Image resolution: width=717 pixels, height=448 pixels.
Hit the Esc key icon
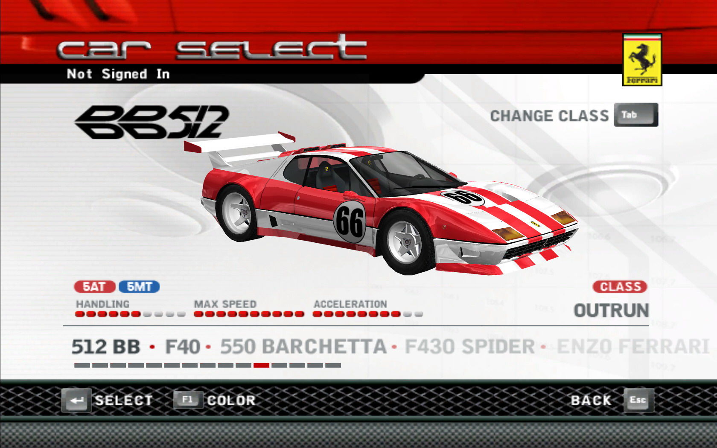638,400
